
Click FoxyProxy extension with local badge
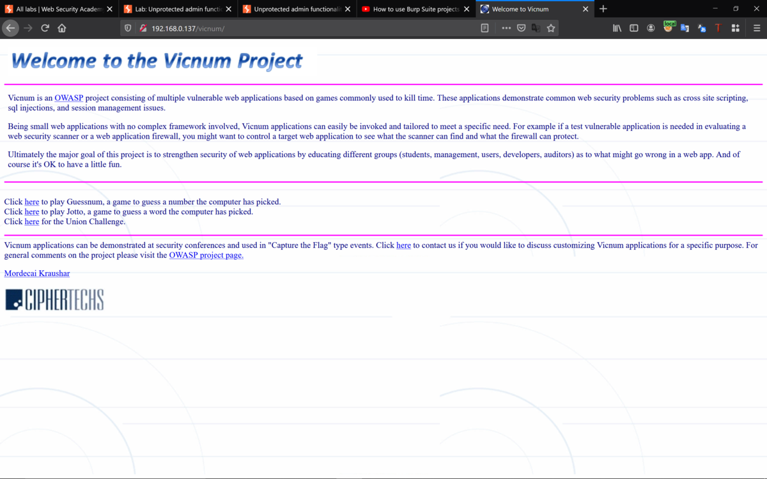(x=669, y=27)
